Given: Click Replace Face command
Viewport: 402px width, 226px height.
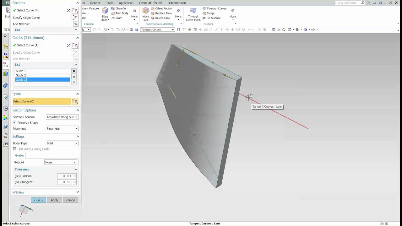Looking at the screenshot, I should tap(161, 13).
